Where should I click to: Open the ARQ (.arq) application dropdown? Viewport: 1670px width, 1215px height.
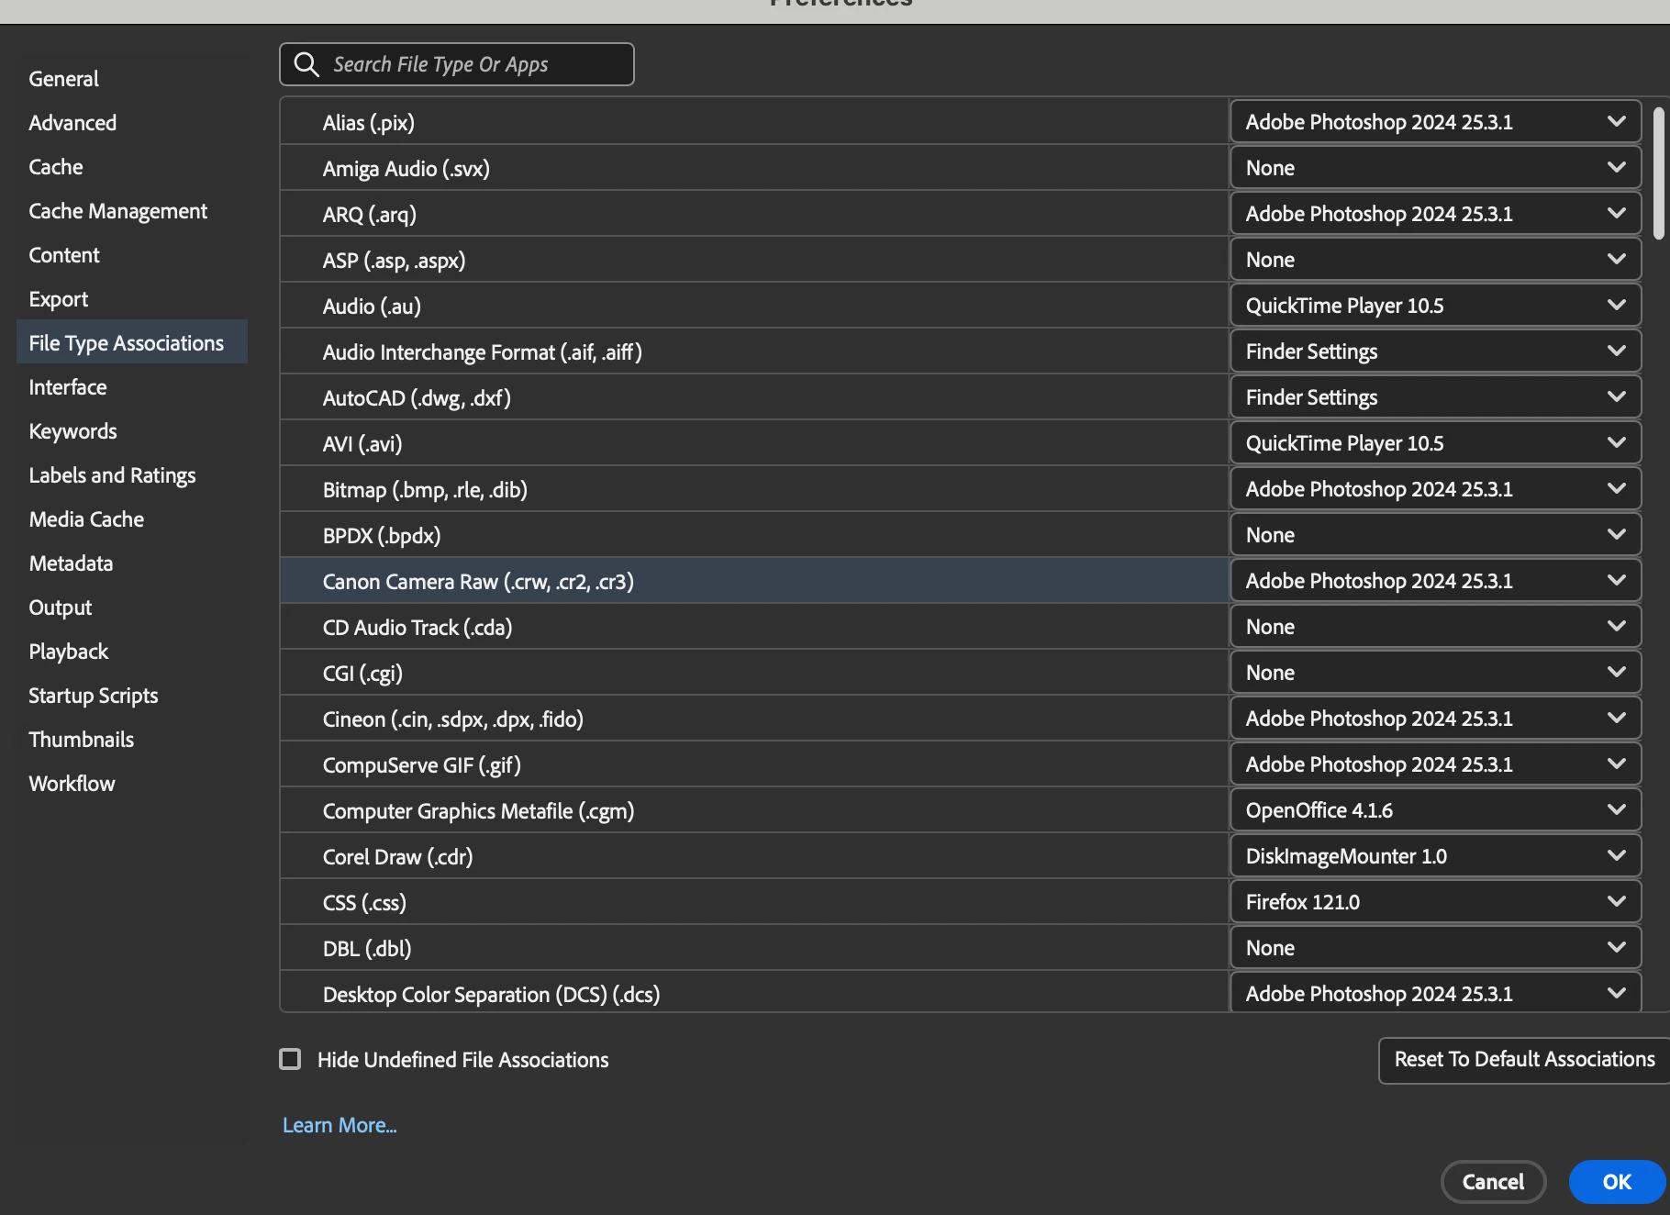pyautogui.click(x=1435, y=214)
